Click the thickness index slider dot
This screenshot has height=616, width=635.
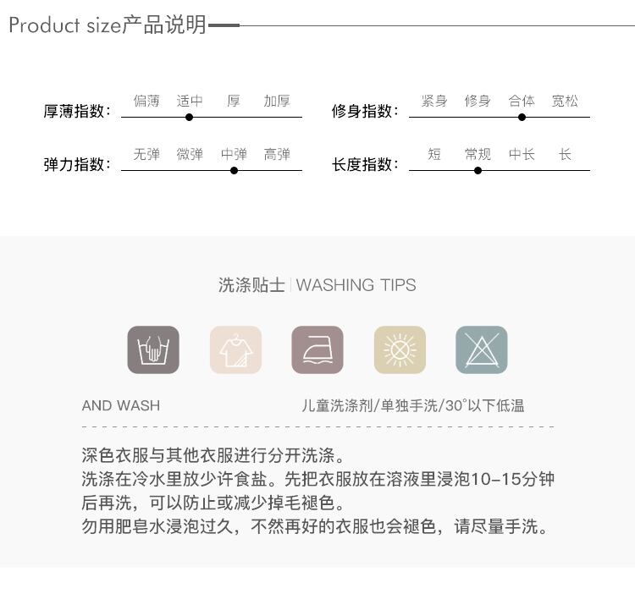(189, 118)
